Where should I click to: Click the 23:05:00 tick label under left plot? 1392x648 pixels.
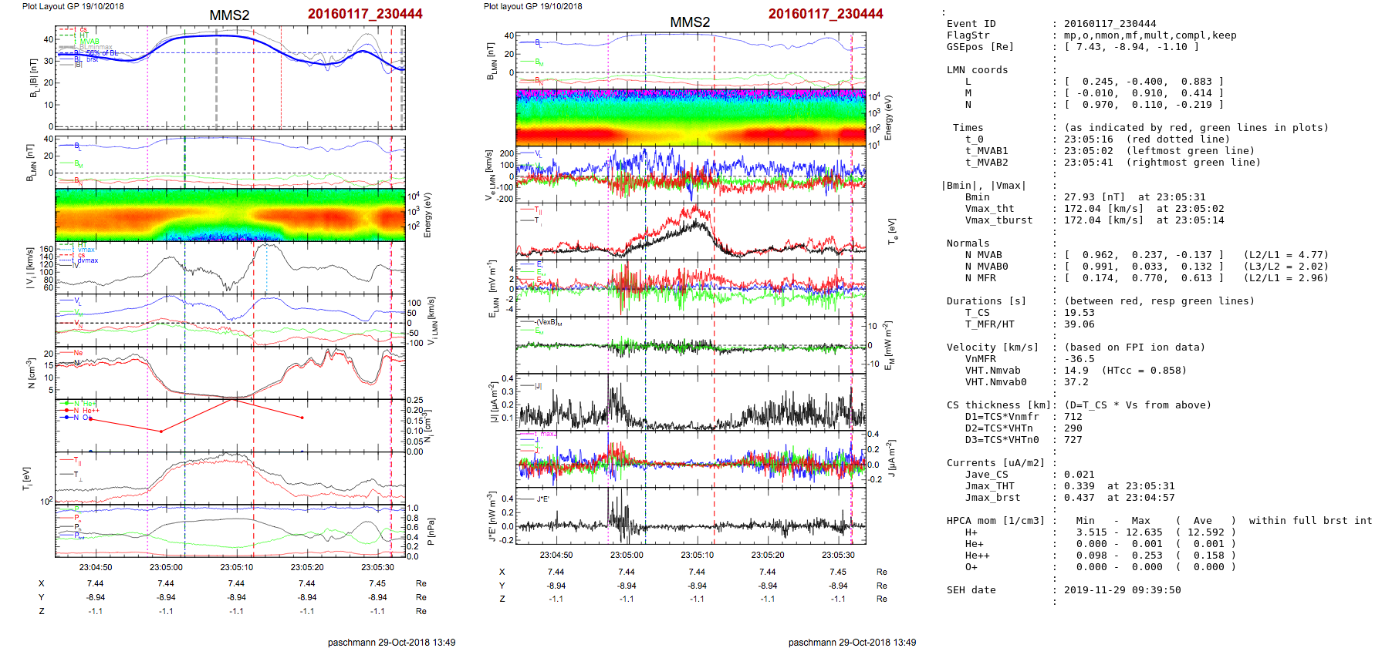point(166,567)
